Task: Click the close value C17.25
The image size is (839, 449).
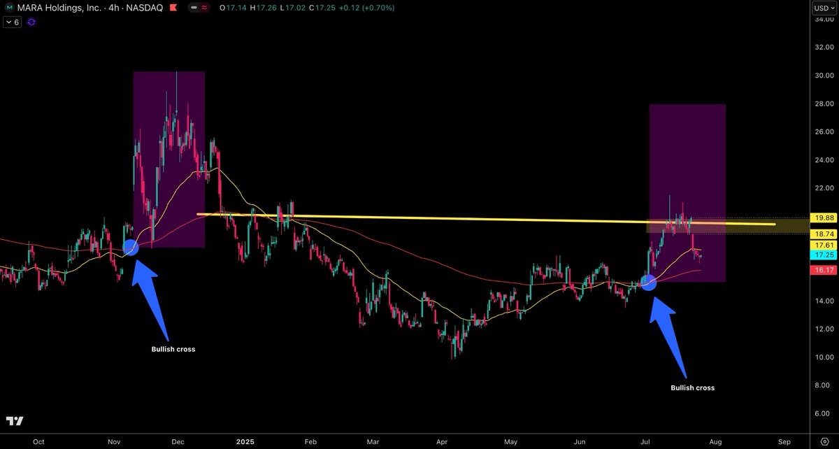Action: coord(323,8)
